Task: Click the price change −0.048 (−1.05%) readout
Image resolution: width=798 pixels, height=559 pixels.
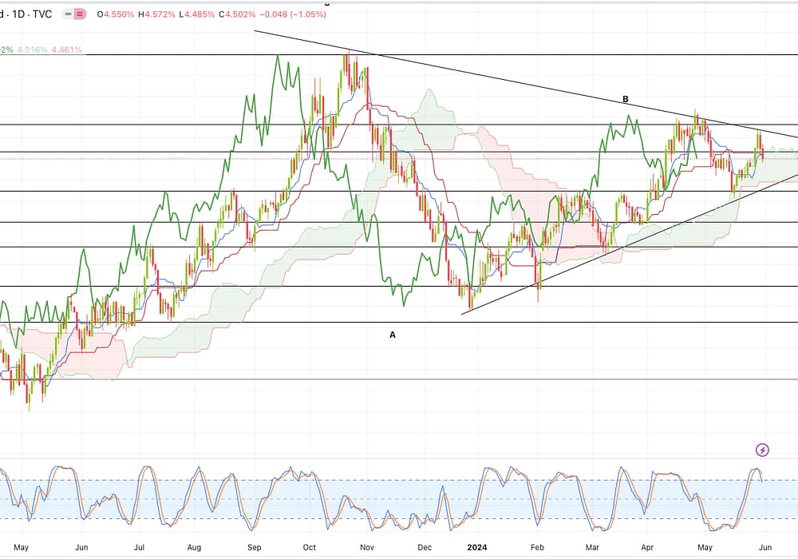Action: [x=292, y=14]
